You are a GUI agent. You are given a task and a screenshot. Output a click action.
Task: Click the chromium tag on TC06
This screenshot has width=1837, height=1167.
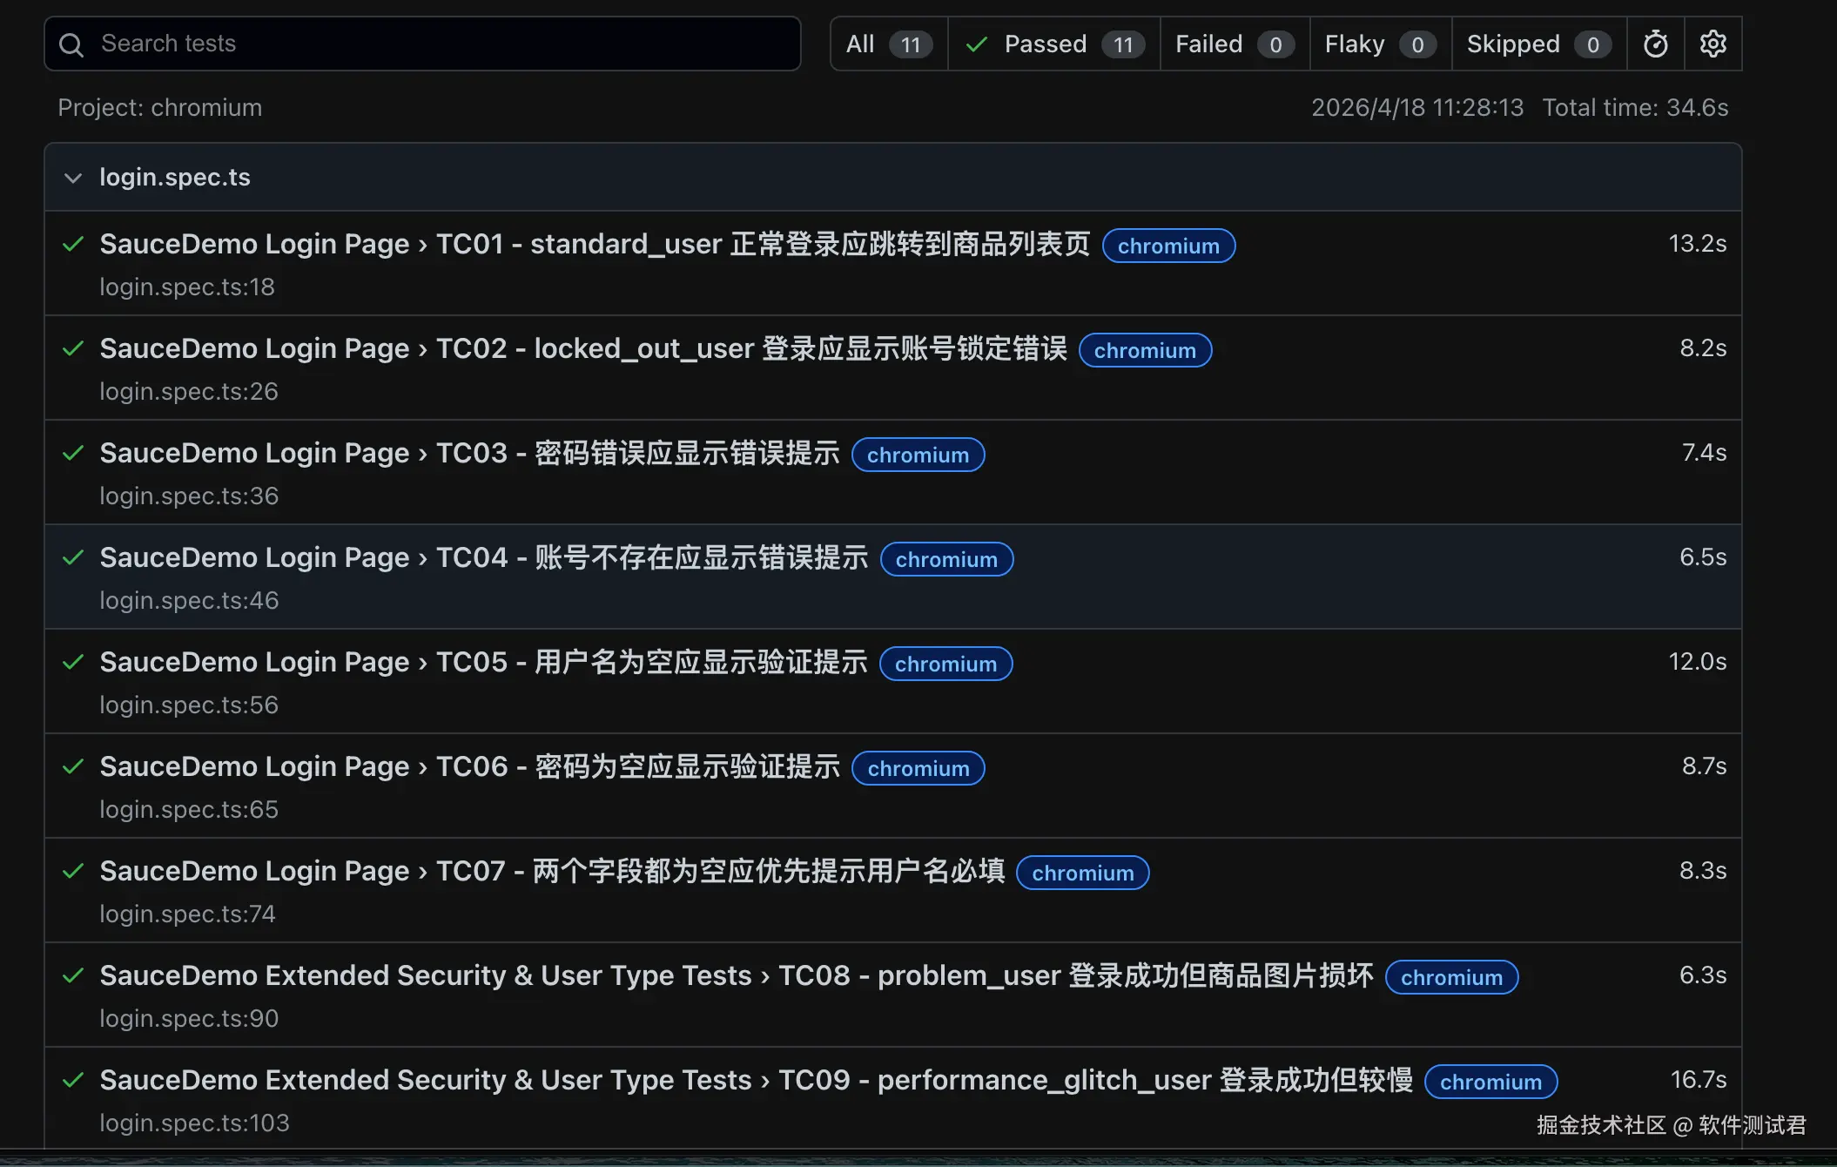tap(918, 768)
